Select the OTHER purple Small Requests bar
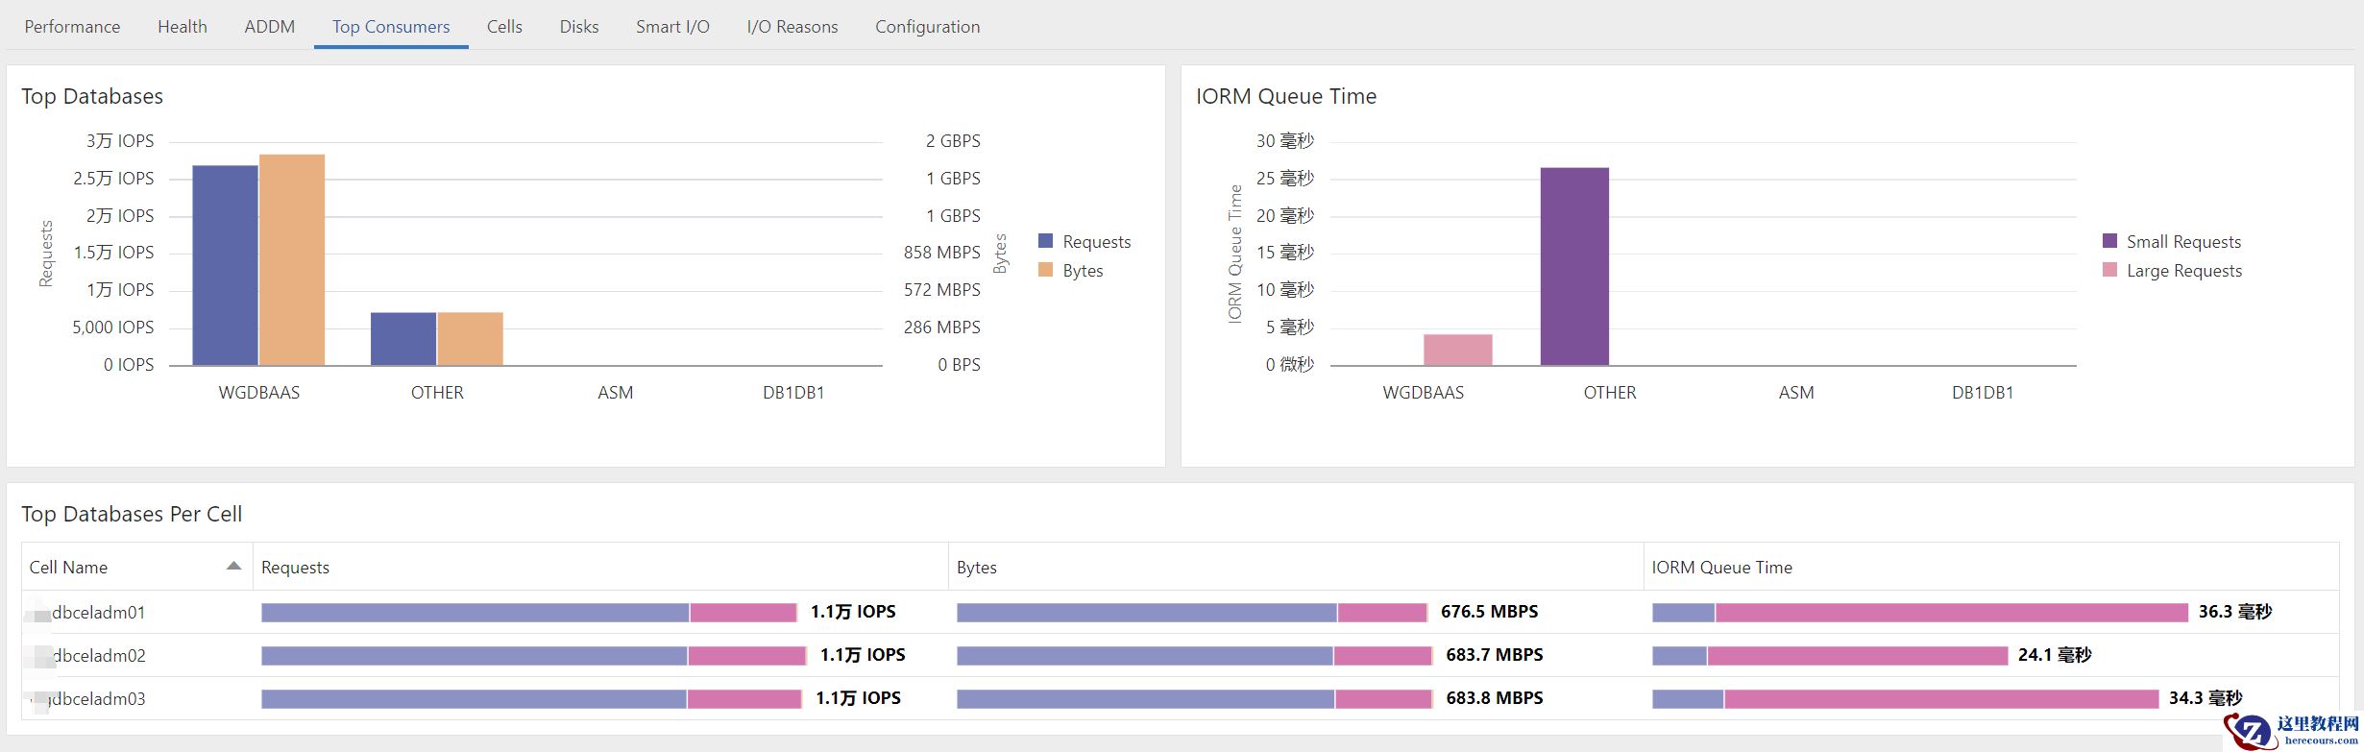This screenshot has height=752, width=2364. 1574,266
